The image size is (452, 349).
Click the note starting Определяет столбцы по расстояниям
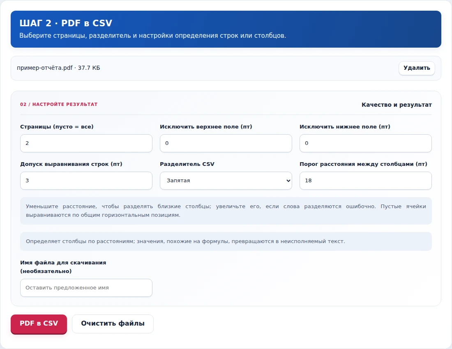[226, 241]
